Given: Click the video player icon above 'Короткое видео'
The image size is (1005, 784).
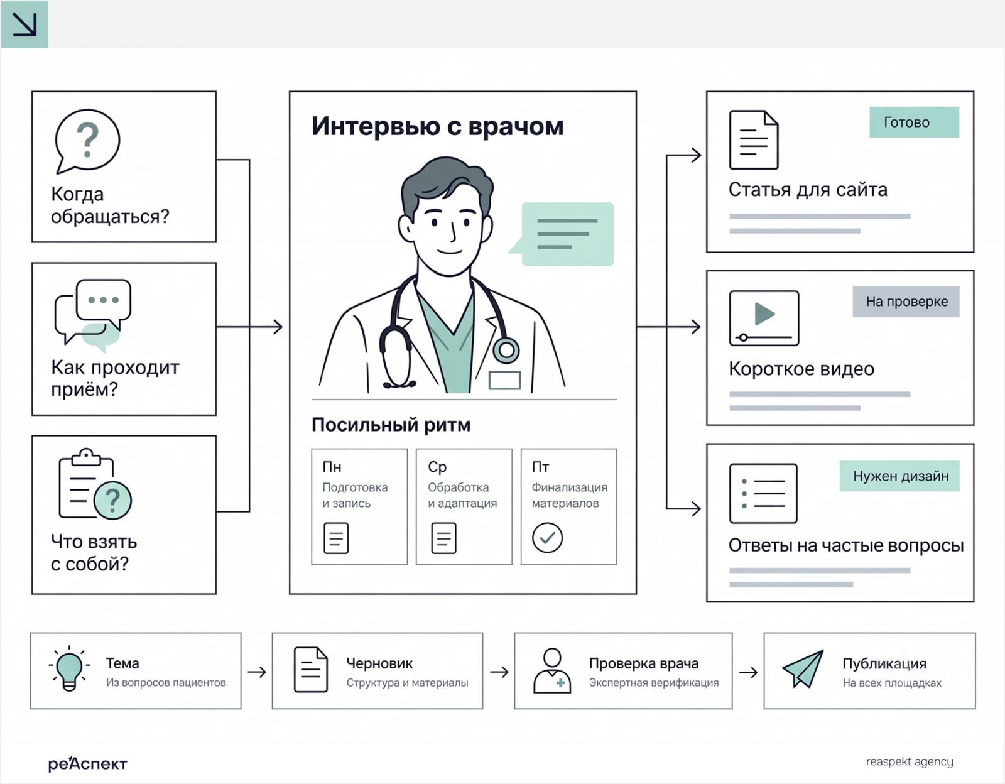Looking at the screenshot, I should tap(764, 318).
